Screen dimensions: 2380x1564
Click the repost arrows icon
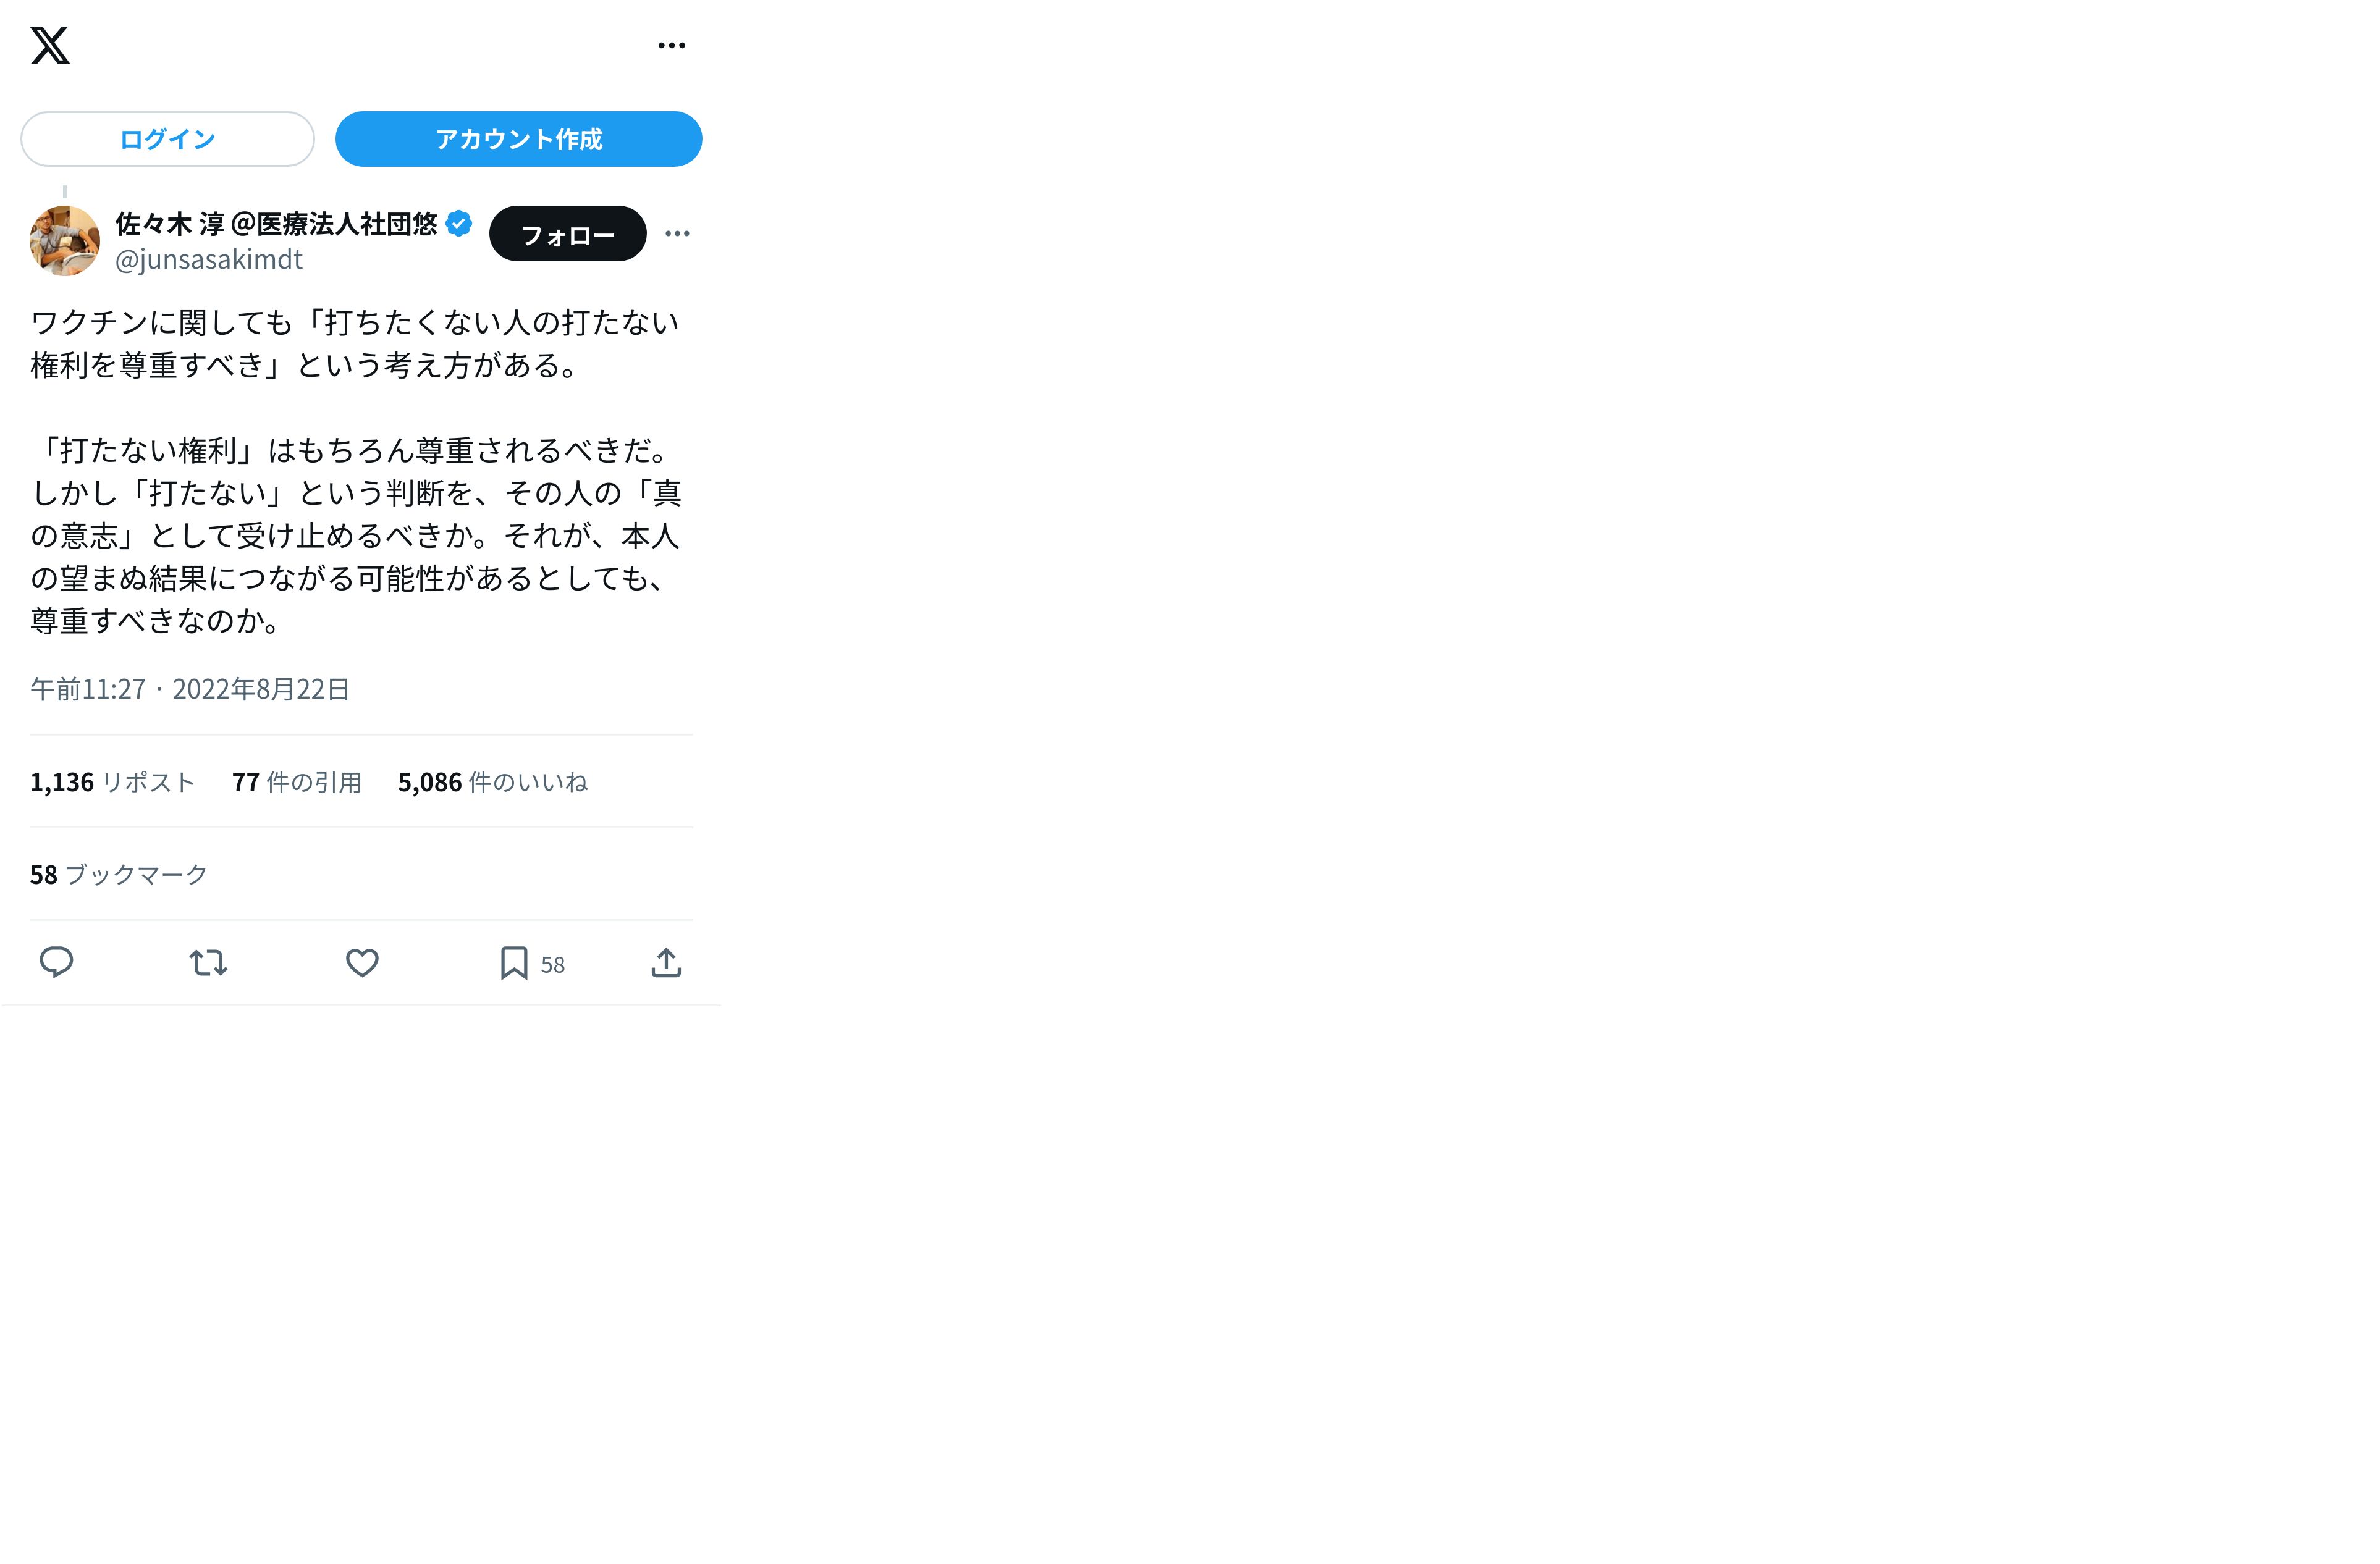pyautogui.click(x=209, y=963)
